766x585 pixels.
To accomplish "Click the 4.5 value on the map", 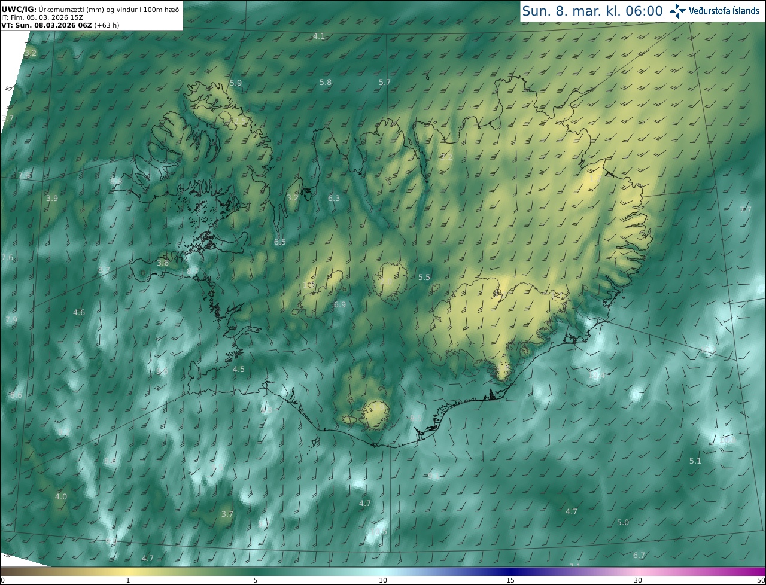I will 239,370.
